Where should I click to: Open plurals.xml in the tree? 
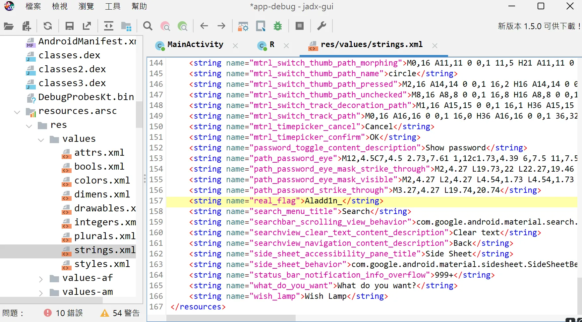(99, 236)
